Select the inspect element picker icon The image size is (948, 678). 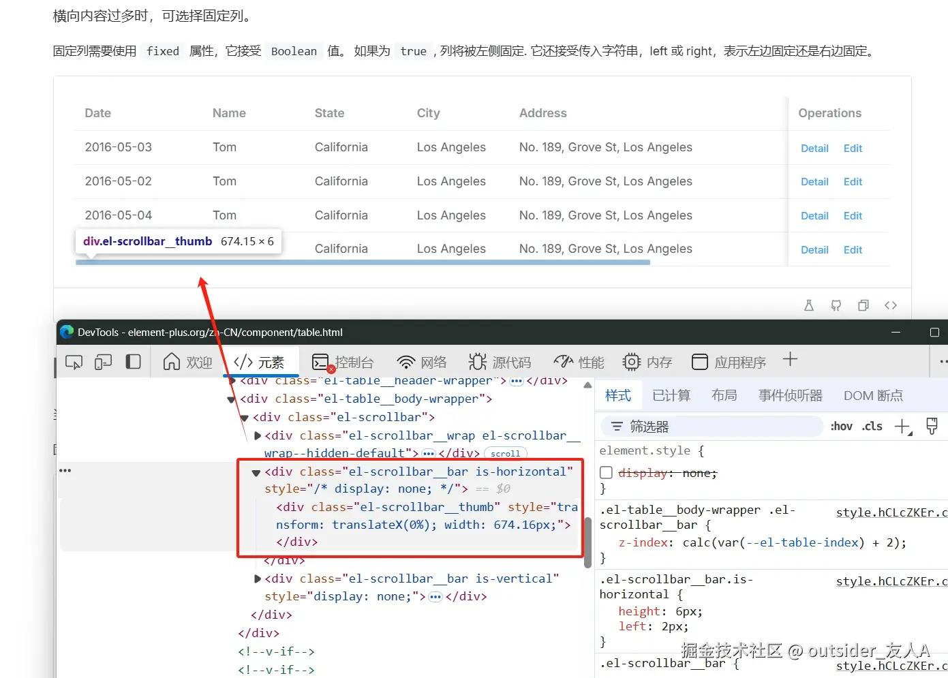click(74, 362)
